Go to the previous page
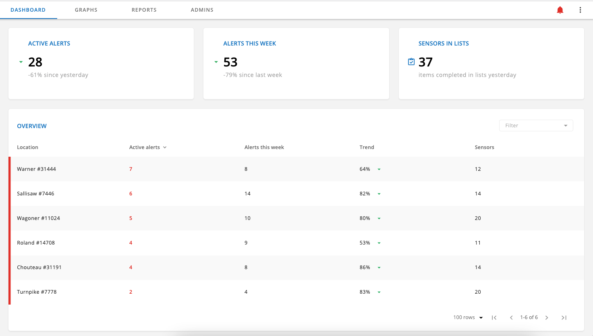Image resolution: width=593 pixels, height=336 pixels. pyautogui.click(x=511, y=317)
